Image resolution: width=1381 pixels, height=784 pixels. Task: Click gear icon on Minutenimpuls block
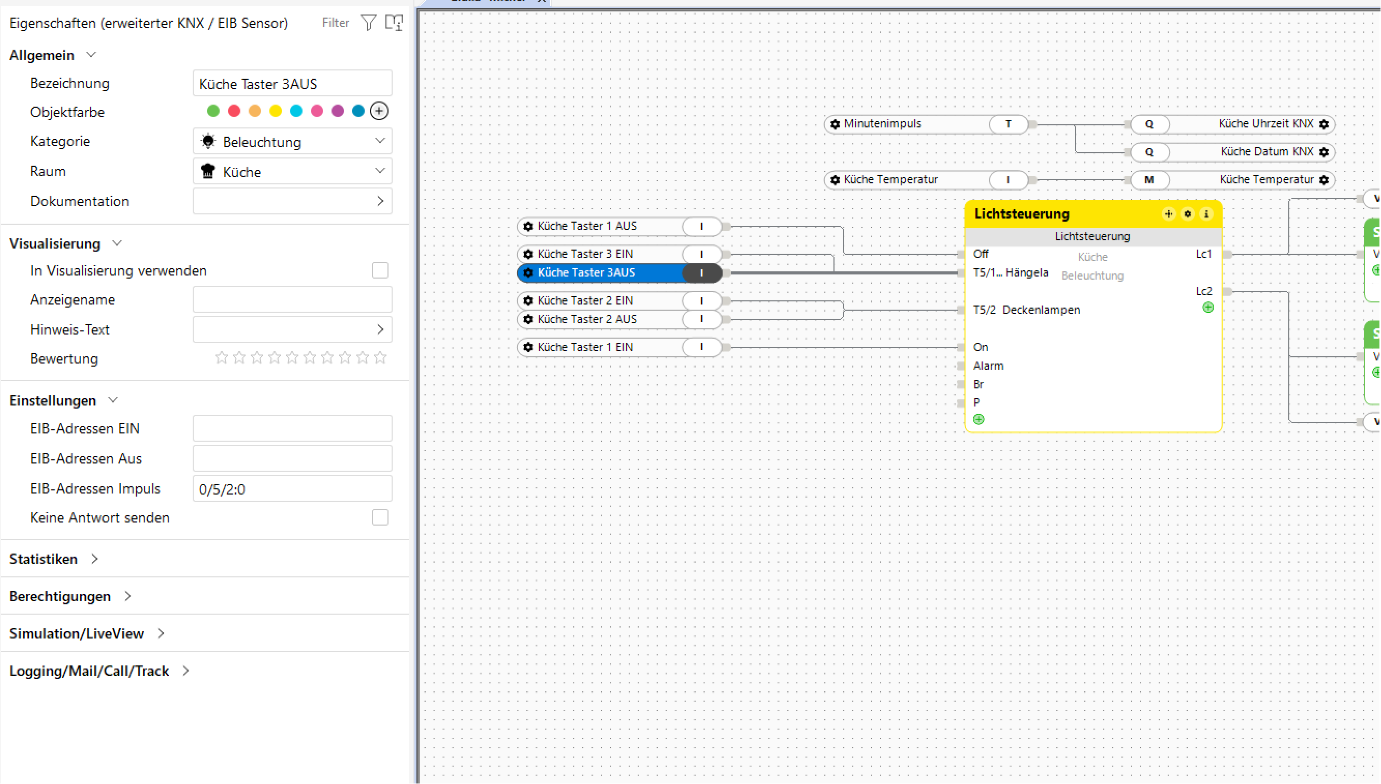click(835, 124)
